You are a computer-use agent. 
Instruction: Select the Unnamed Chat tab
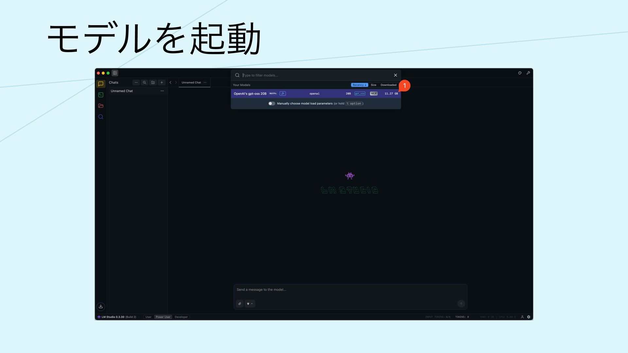[191, 83]
